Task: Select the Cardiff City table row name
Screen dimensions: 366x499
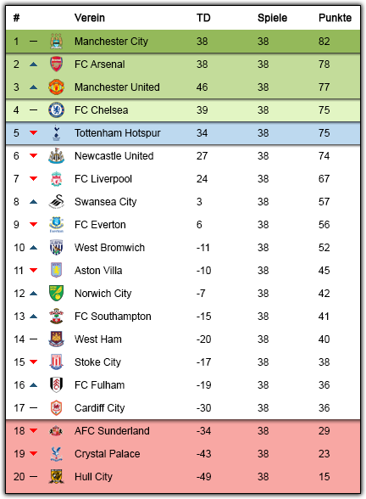Action: (x=99, y=408)
